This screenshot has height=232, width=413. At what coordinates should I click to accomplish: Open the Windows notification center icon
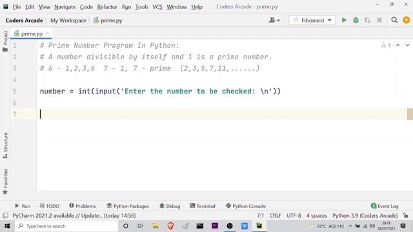click(403, 226)
